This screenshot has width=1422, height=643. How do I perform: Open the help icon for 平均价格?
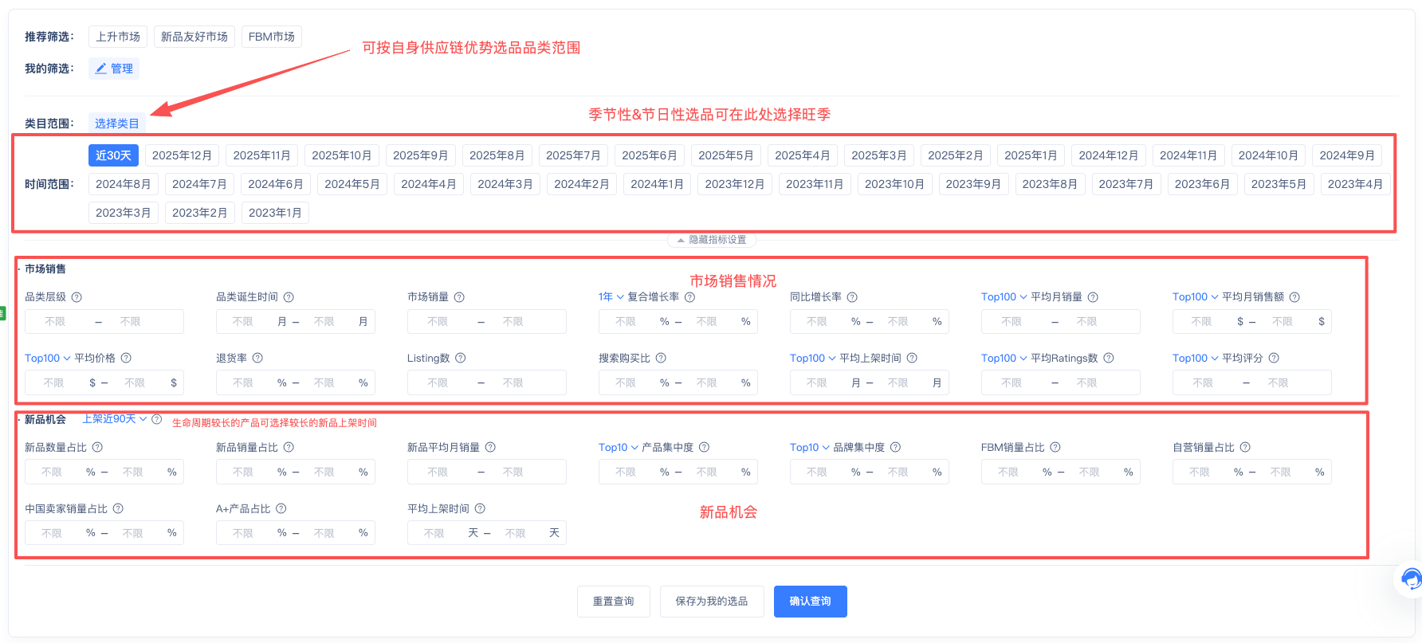(126, 359)
